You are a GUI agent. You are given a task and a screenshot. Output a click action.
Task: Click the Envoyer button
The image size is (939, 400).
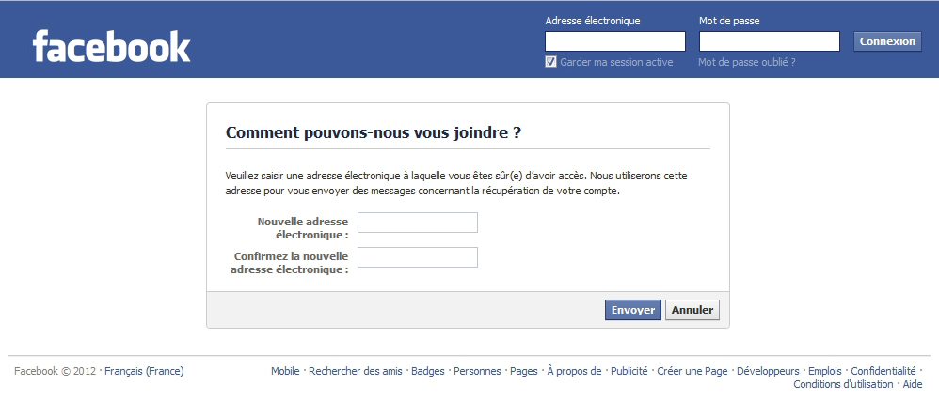(x=633, y=310)
